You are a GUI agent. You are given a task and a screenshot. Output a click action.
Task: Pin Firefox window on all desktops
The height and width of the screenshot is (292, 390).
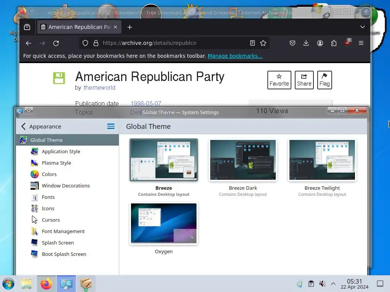click(32, 11)
